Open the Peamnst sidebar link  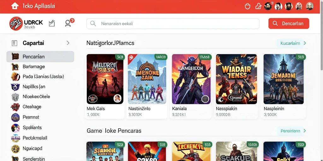click(40, 117)
